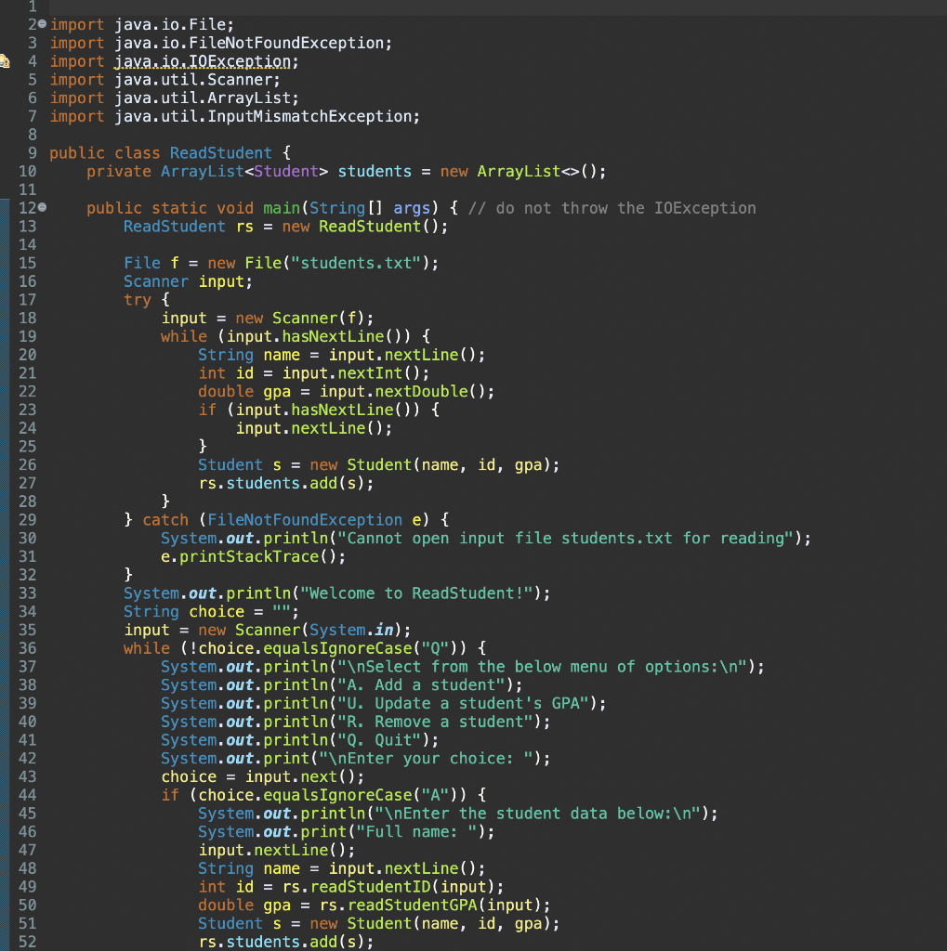This screenshot has height=951, width=947.
Task: Click the 'Enter the student data below' string
Action: [x=538, y=814]
